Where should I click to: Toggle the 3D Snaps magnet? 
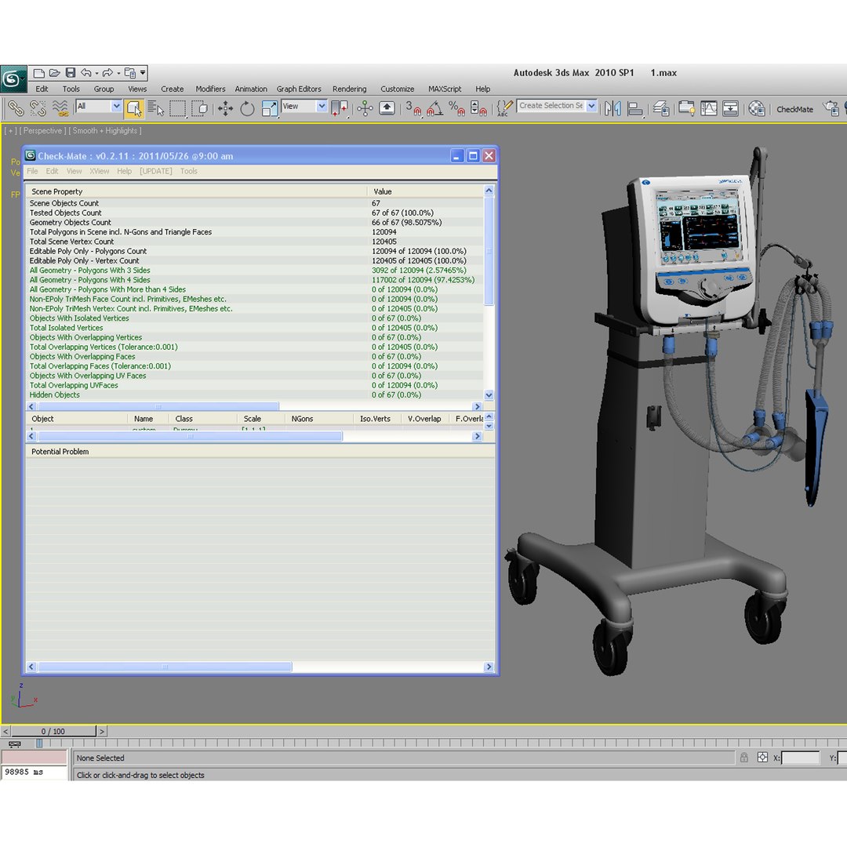tap(413, 108)
